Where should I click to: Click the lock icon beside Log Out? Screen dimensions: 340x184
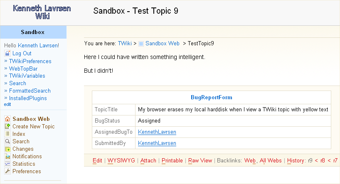tap(7, 53)
